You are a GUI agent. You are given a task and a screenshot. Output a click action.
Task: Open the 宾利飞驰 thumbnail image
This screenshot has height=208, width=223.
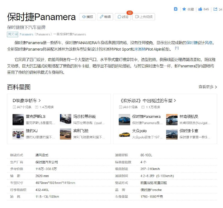pos(66,134)
